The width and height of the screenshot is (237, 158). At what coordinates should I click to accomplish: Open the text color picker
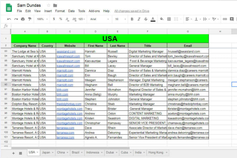pos(153,19)
